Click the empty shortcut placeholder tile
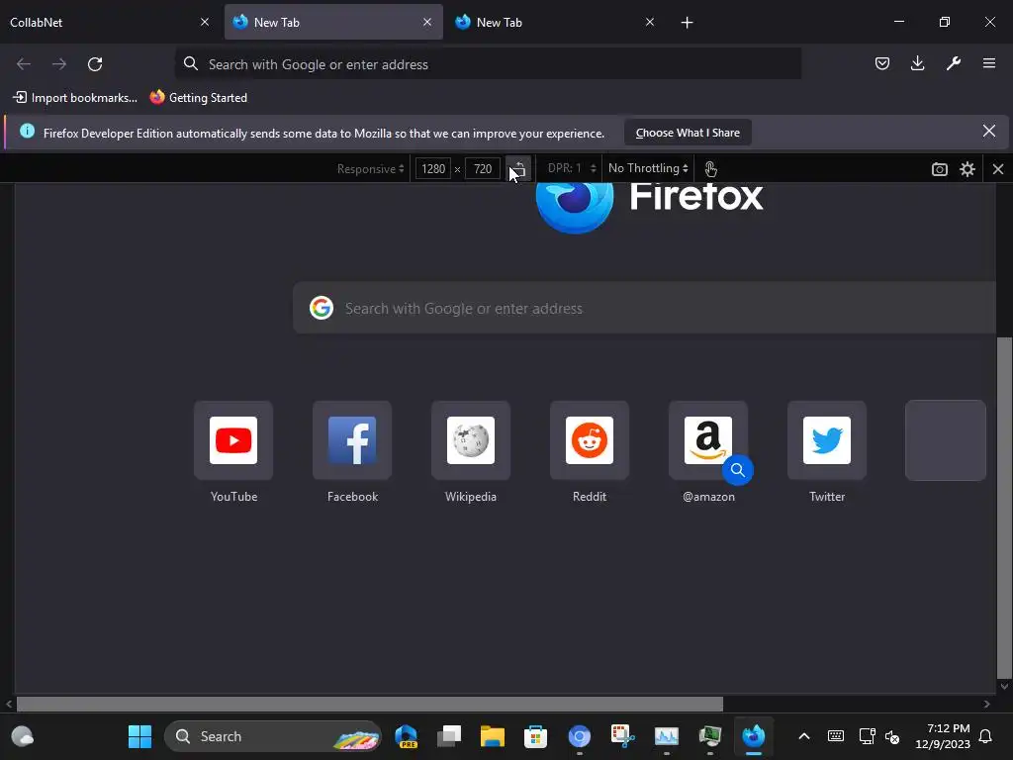The height and width of the screenshot is (760, 1013). (x=946, y=440)
